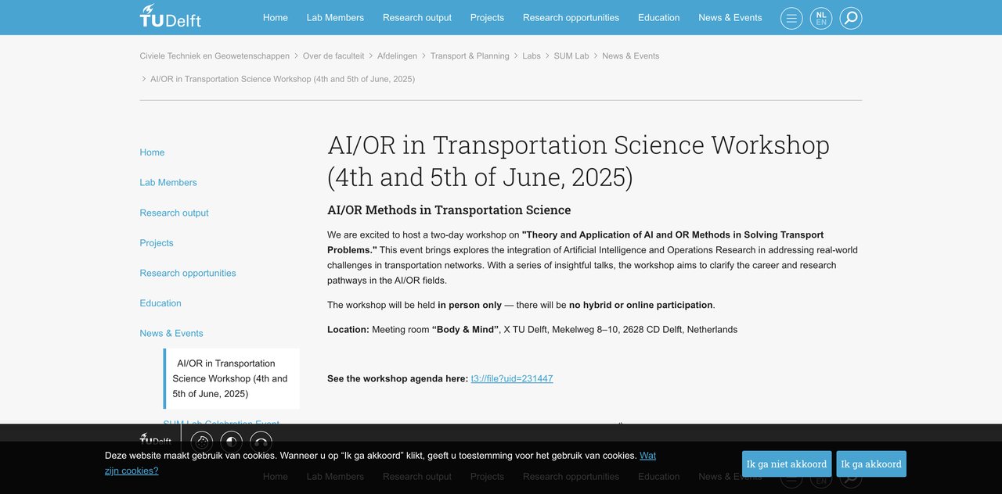Accept cookies with "Ik ga akkoord"
Screen dimensions: 1002x494
point(871,464)
